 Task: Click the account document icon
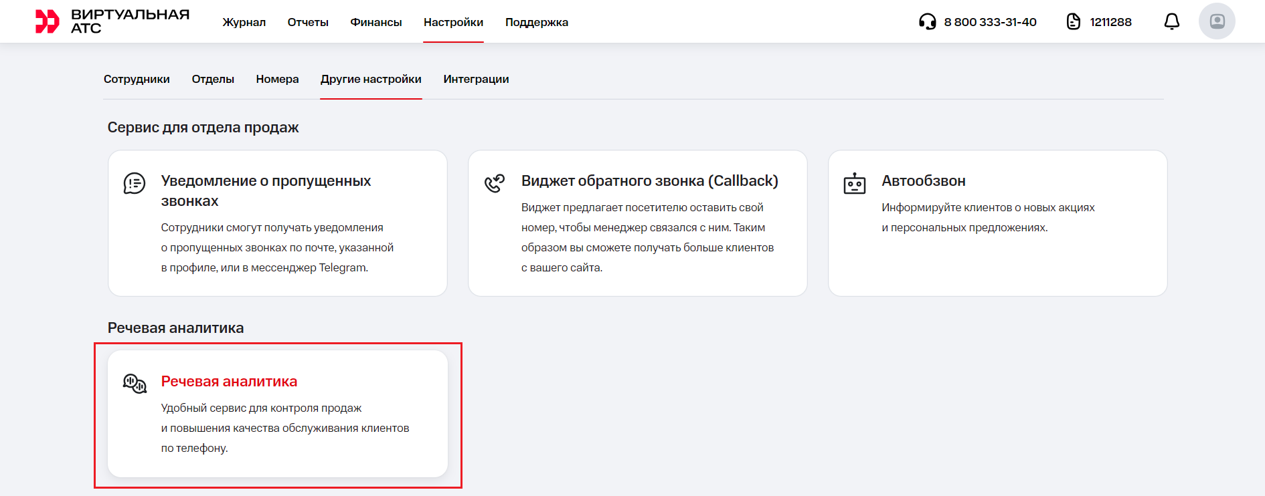tap(1073, 22)
